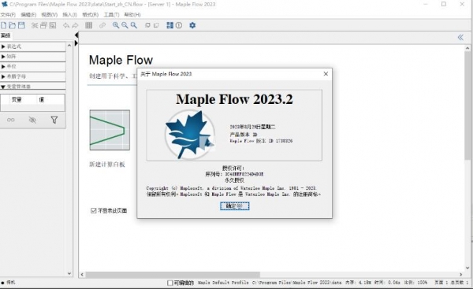Click the blue tile-layout toolbar icon
Viewport: 473px width, 289px height.
169,25
